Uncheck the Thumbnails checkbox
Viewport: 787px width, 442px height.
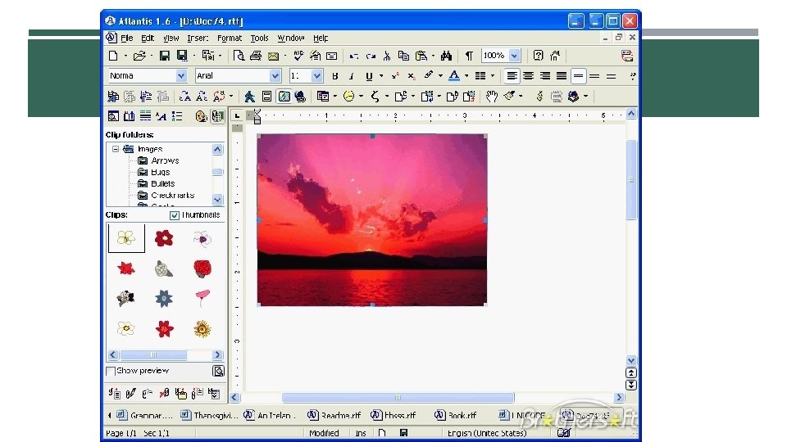click(174, 215)
